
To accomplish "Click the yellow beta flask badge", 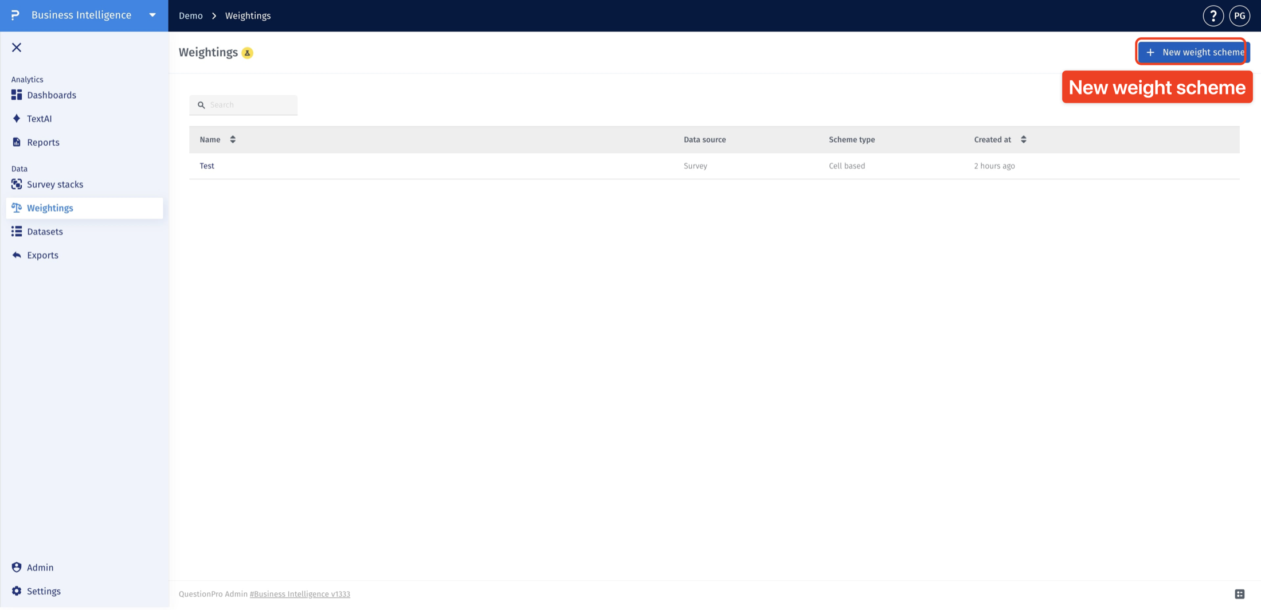I will point(247,53).
